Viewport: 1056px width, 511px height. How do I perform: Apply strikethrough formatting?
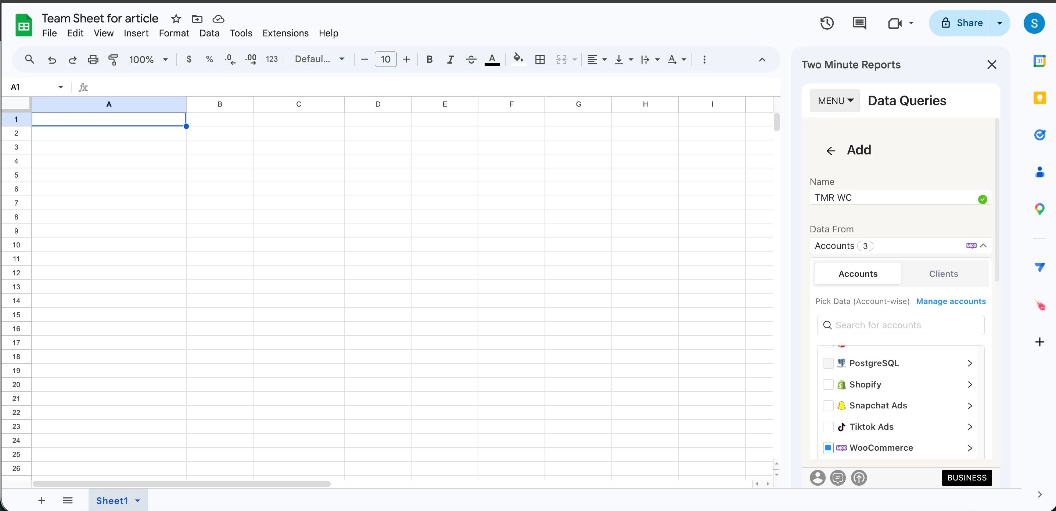(471, 60)
